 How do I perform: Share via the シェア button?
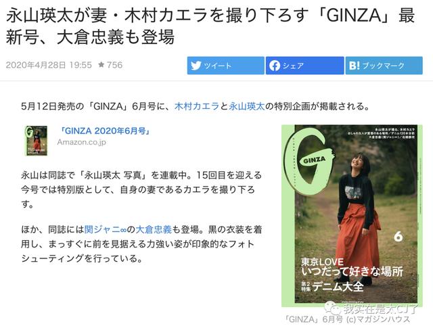coord(305,66)
